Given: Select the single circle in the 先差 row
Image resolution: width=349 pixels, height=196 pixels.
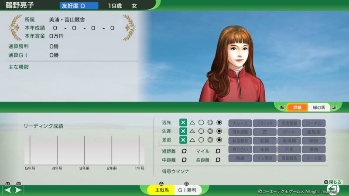Looking at the screenshot, I should 201,132.
